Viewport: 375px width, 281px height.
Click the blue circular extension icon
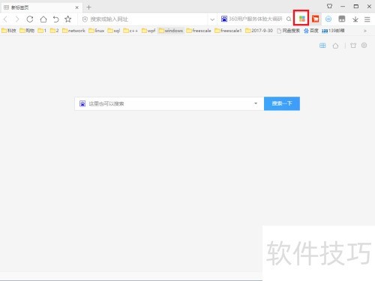328,19
